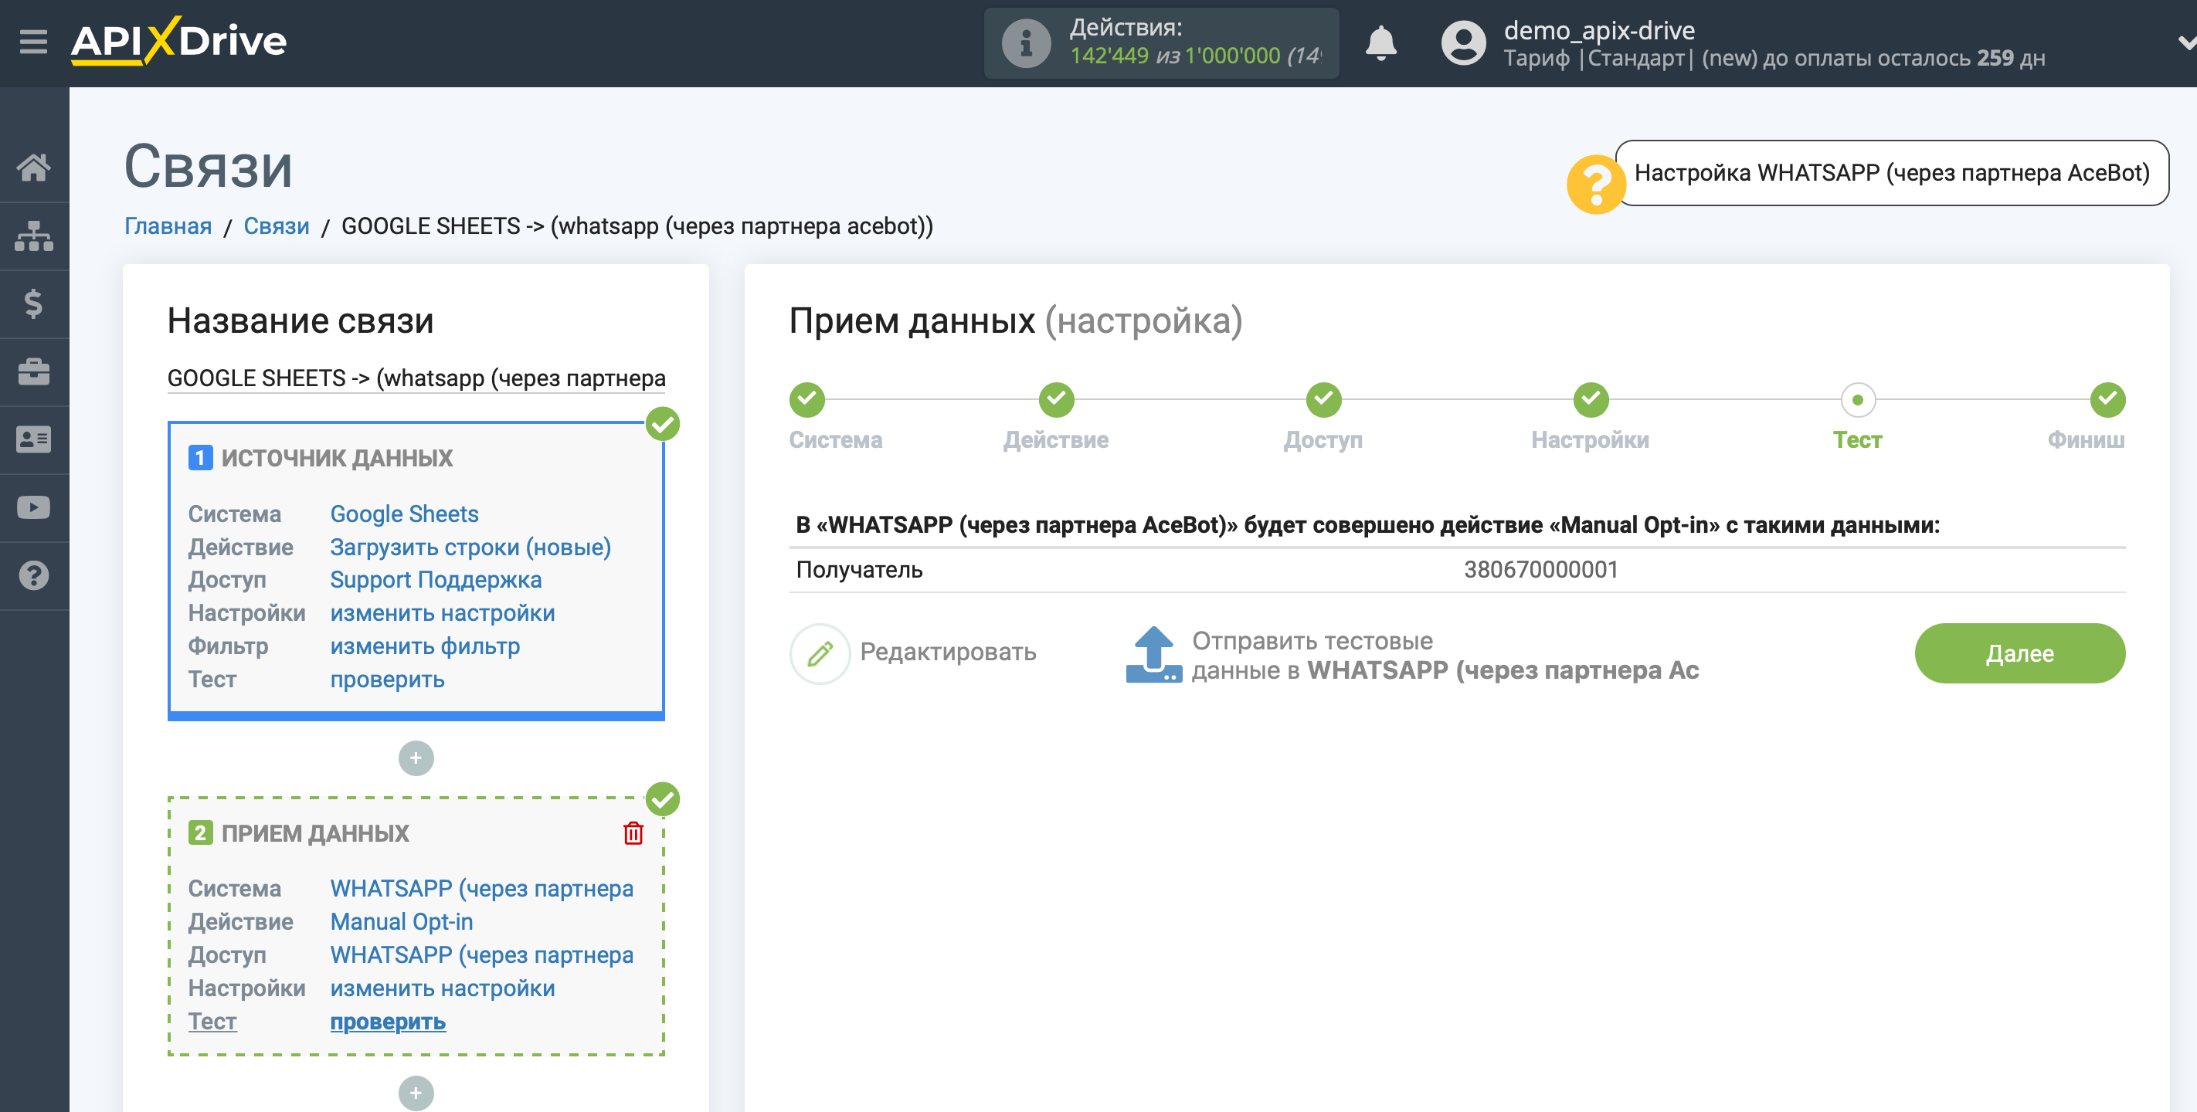Open the briefcase icon in sidebar

(34, 371)
